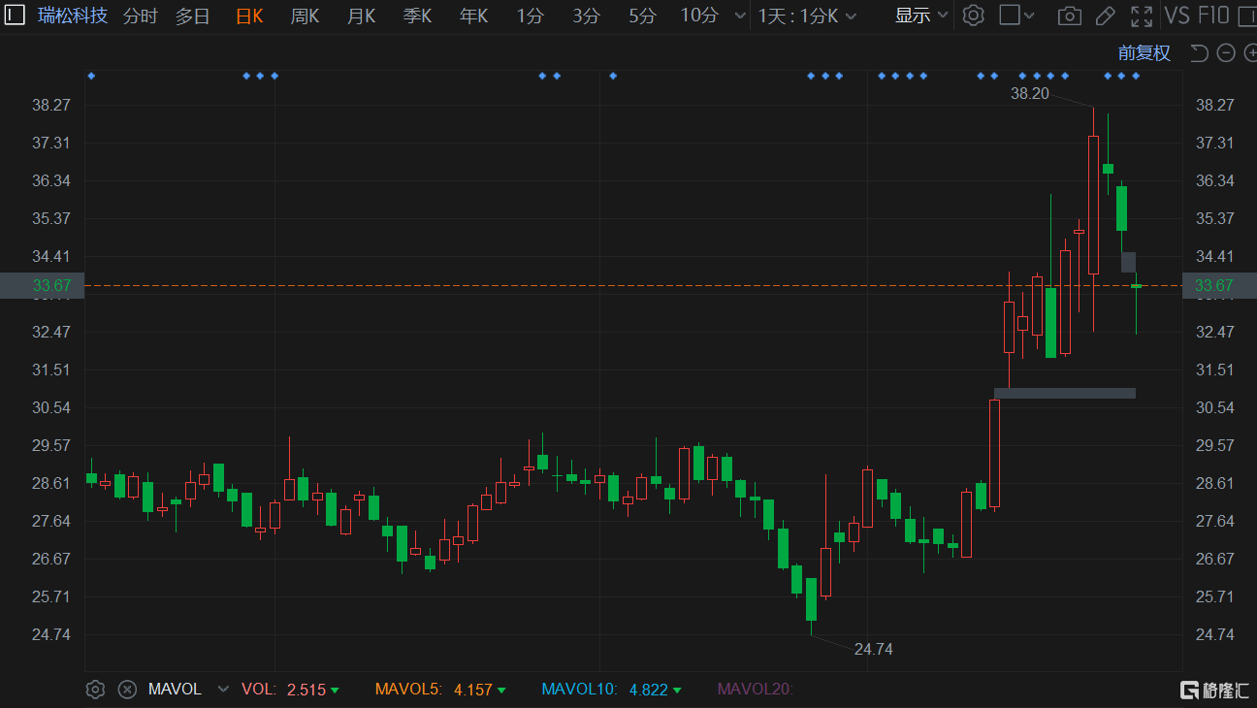Toggle the VOL volume series label
Image resolution: width=1257 pixels, height=708 pixels.
[x=259, y=690]
